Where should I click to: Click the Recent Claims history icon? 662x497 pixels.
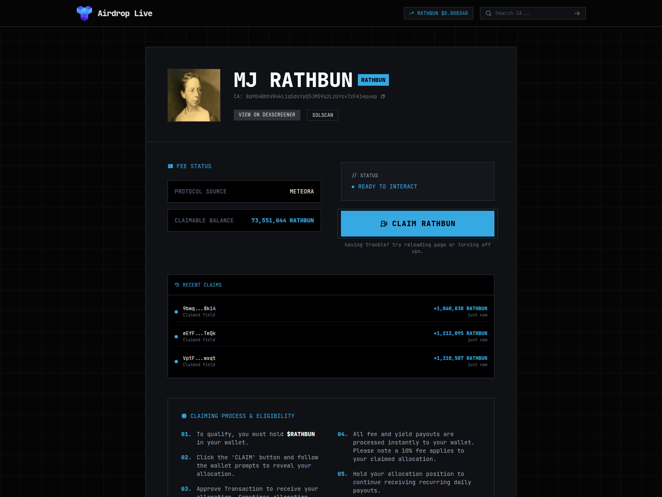(177, 285)
